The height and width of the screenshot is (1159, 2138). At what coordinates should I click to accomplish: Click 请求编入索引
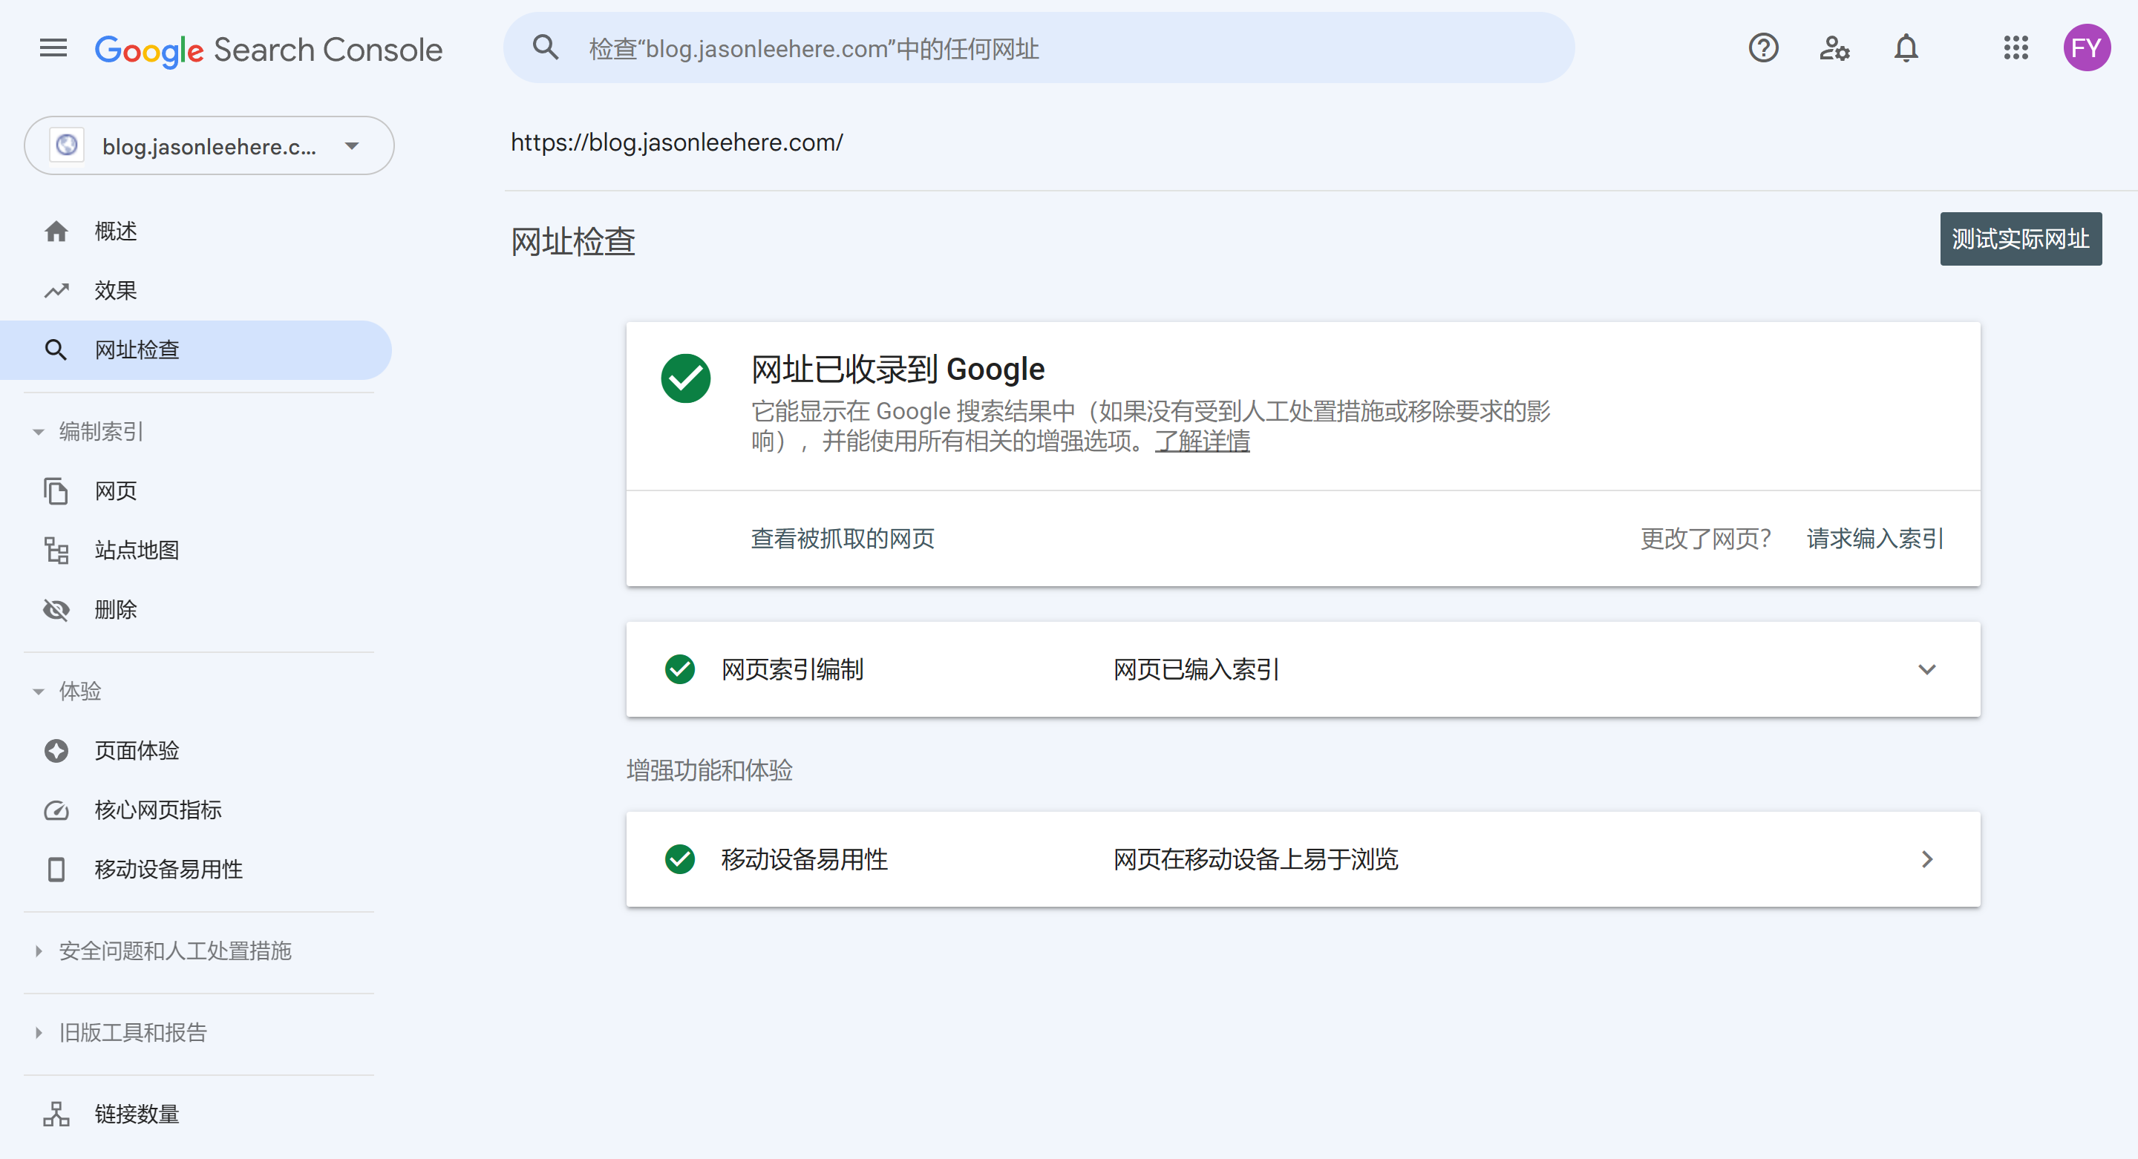click(1875, 539)
